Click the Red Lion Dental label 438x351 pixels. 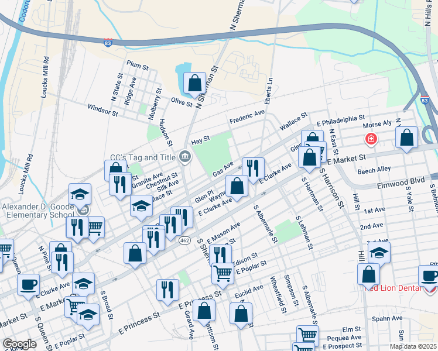[x=392, y=288]
